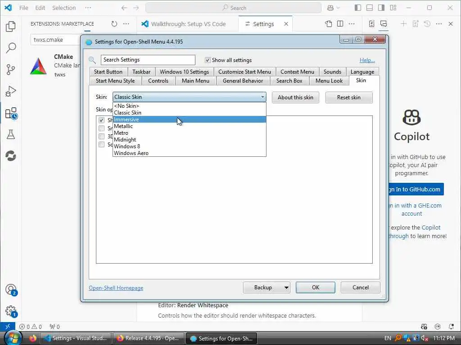461x345 pixels.
Task: Switch to the Taskbar tab
Action: pos(141,72)
